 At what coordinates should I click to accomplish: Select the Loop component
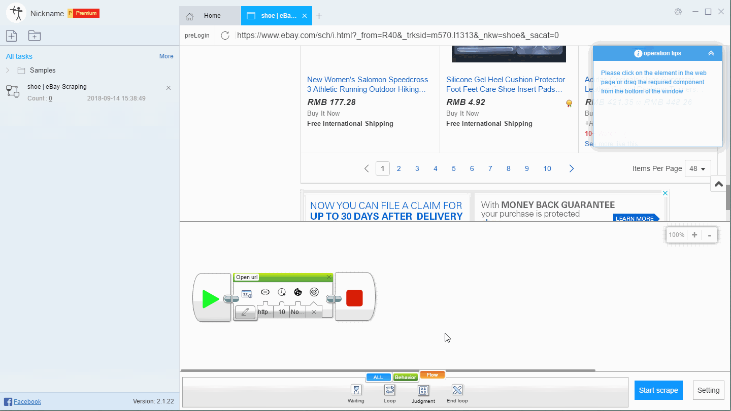point(389,393)
